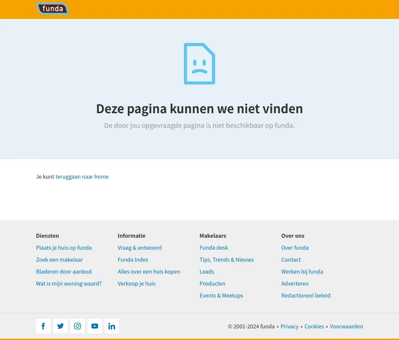Open 'Redactioneel beleid' link
Screen dimensions: 399x340
[x=306, y=296]
